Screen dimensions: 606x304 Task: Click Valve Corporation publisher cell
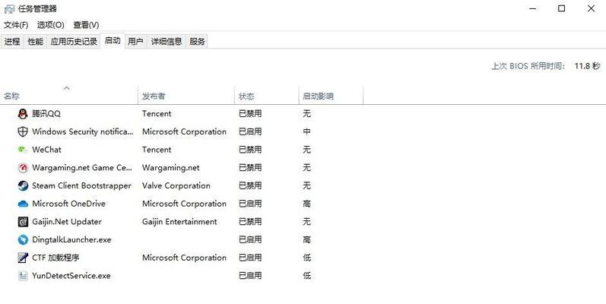click(x=176, y=185)
